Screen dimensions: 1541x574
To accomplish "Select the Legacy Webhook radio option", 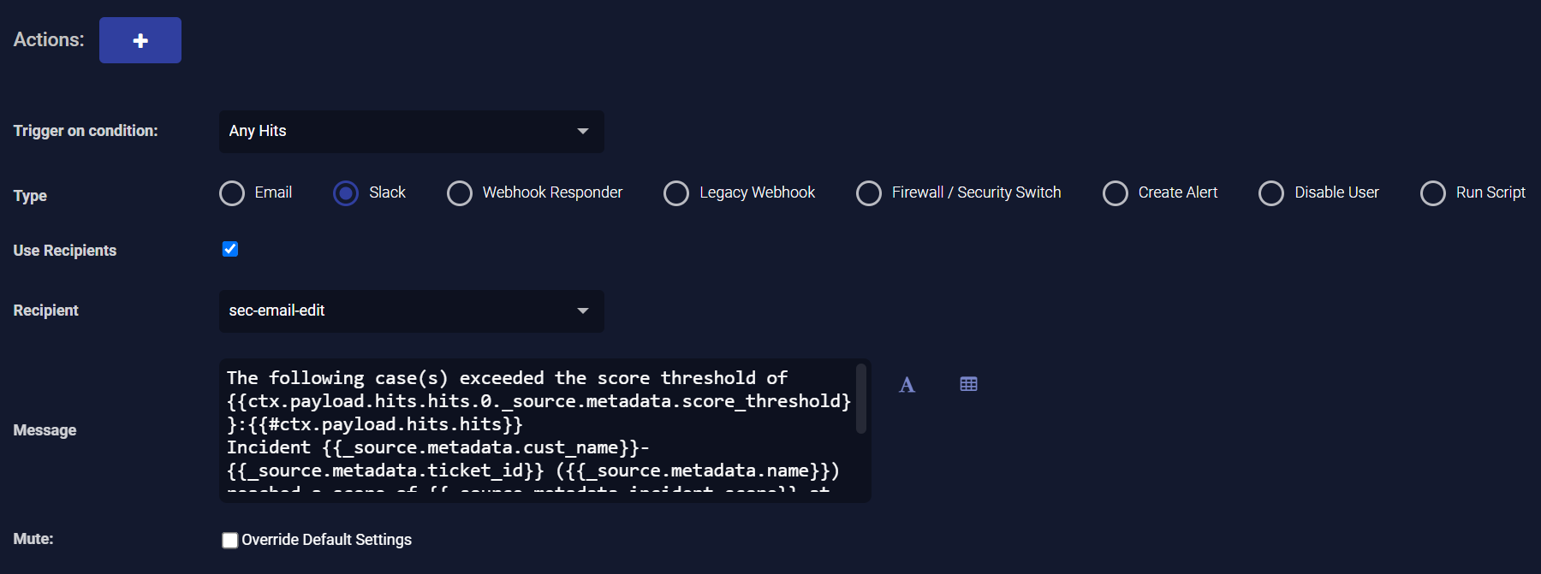I will click(x=676, y=193).
